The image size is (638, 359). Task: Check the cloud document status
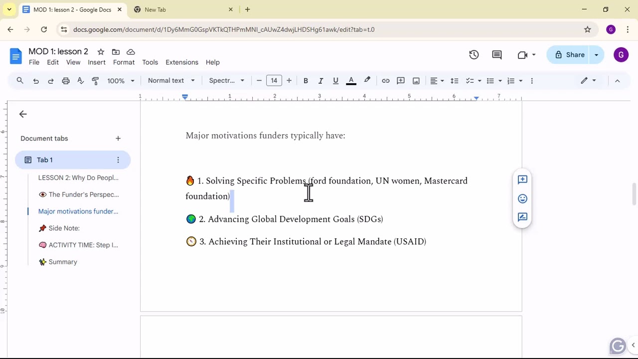pyautogui.click(x=131, y=52)
